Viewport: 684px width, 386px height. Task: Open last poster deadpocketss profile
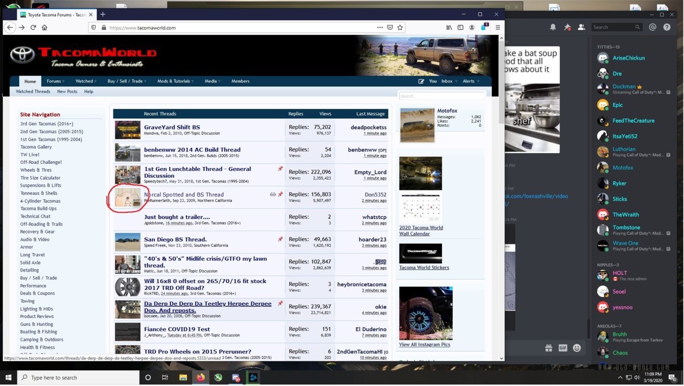click(368, 127)
